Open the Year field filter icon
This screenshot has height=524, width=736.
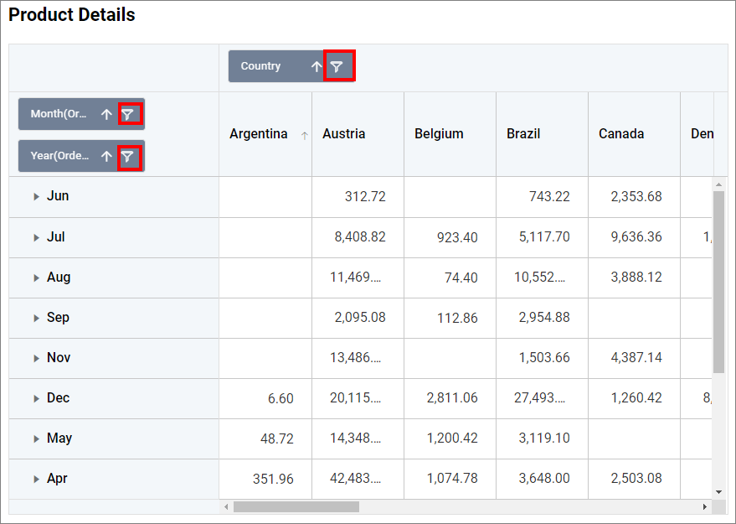tap(127, 156)
